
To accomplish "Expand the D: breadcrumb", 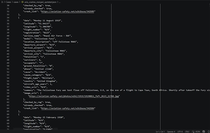I will (x=2, y=2).
